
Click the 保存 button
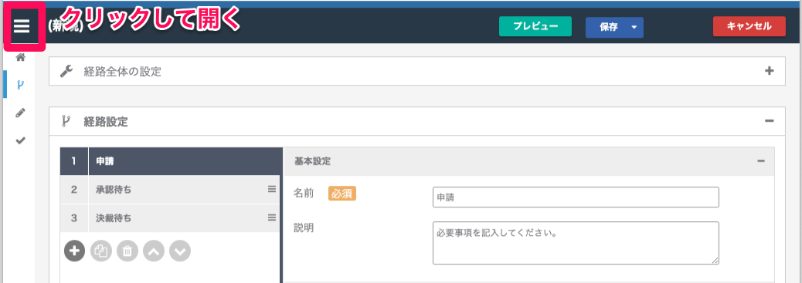609,28
